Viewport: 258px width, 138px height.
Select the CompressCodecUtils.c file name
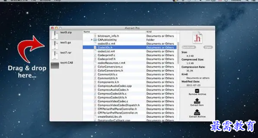click(x=112, y=94)
